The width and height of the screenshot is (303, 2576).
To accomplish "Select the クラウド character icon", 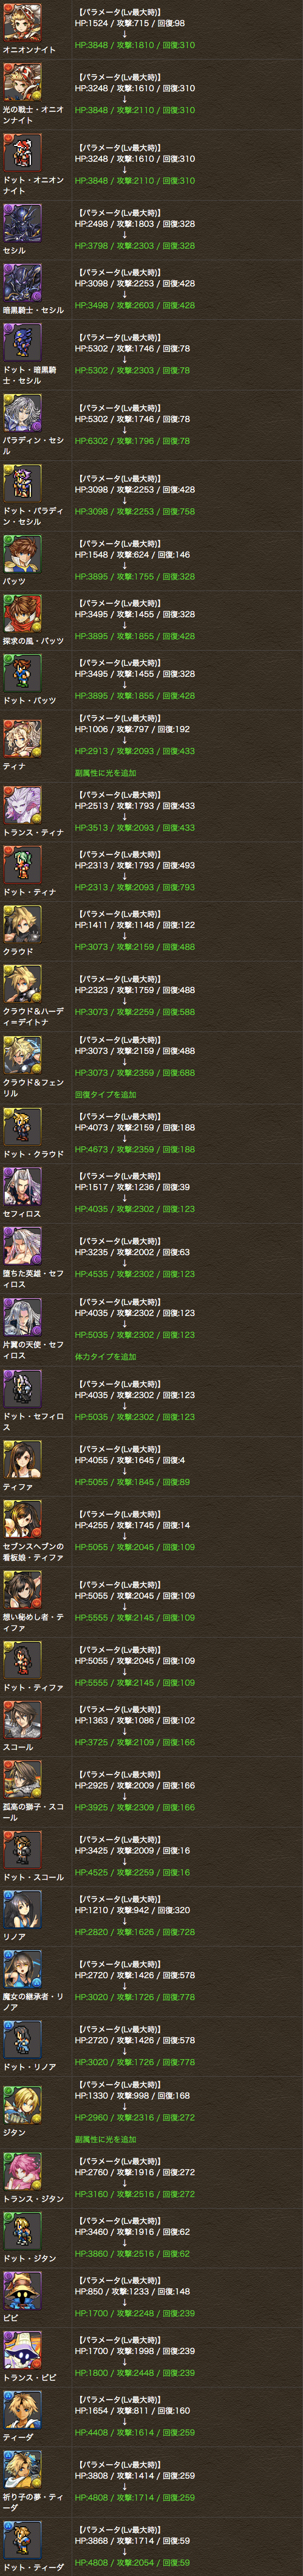I will coord(22,926).
